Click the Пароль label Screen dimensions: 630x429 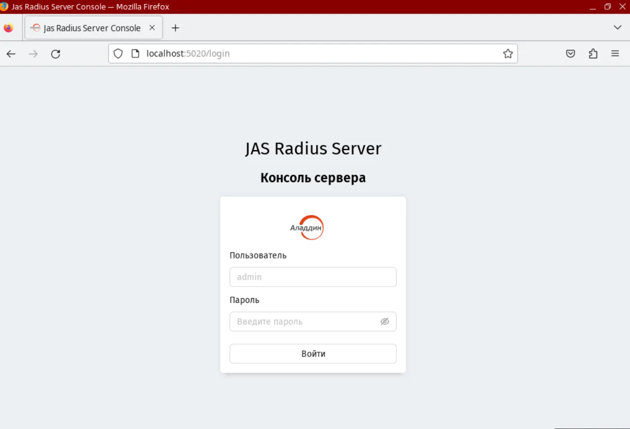244,300
